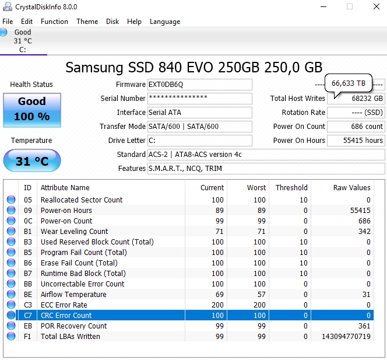Click the Transfer Mode SATA/600 field

[200, 126]
